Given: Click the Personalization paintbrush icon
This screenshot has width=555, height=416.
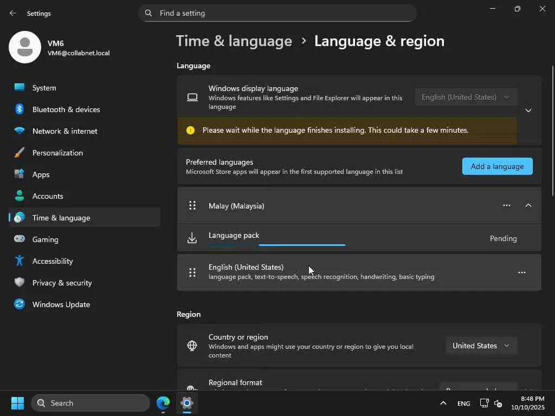Looking at the screenshot, I should (x=20, y=152).
